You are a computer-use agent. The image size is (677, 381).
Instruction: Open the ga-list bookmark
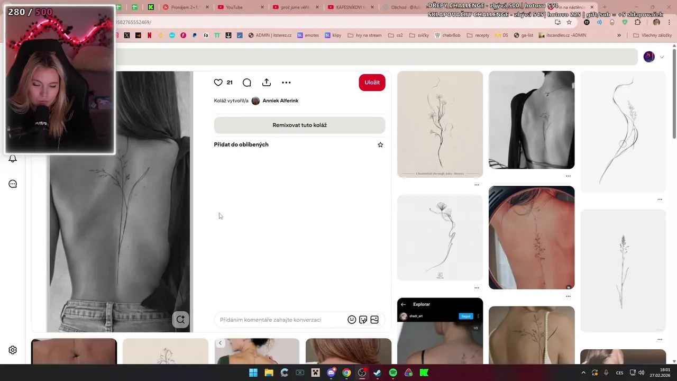click(524, 35)
